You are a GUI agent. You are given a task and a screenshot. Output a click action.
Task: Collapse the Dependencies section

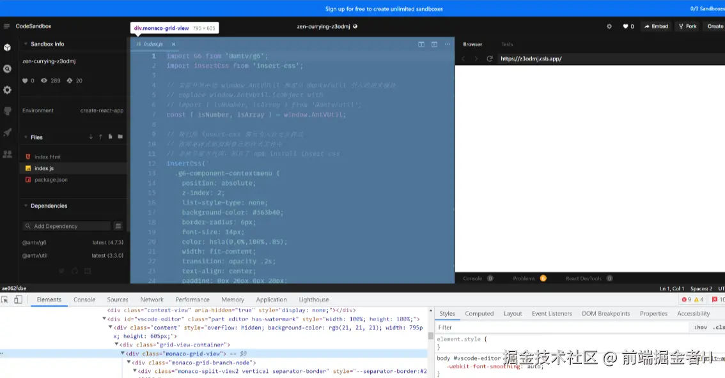tap(26, 206)
